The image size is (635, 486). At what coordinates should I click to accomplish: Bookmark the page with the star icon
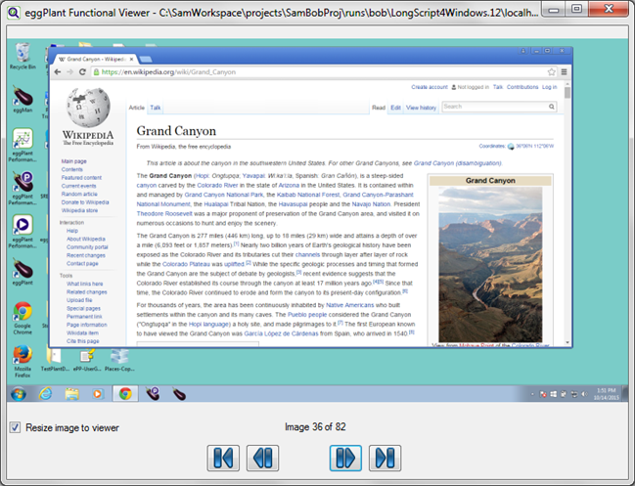tap(551, 72)
